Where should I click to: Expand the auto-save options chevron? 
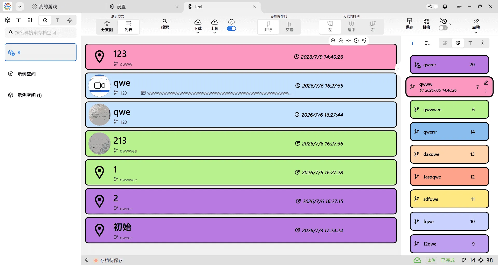pyautogui.click(x=451, y=24)
